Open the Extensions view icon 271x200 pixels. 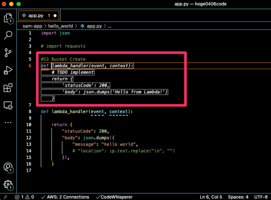[8, 88]
